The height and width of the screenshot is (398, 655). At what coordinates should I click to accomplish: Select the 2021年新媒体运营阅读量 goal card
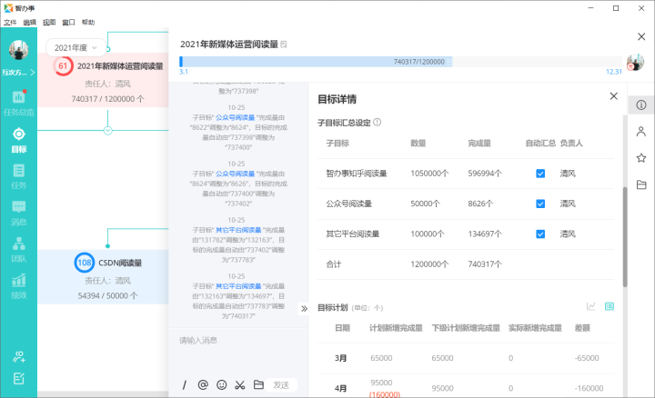click(x=103, y=80)
